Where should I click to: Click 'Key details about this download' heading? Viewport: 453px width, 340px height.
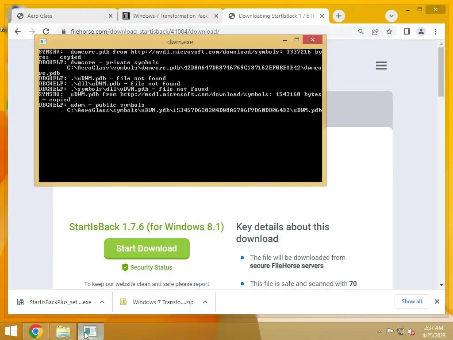(283, 233)
